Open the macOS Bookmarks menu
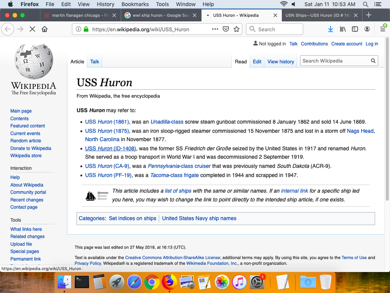 pos(134,4)
